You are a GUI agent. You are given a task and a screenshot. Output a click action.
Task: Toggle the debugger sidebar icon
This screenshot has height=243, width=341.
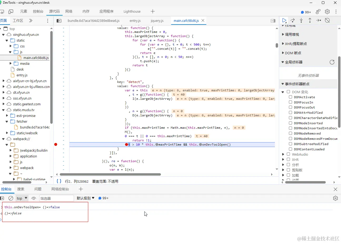pos(273,21)
